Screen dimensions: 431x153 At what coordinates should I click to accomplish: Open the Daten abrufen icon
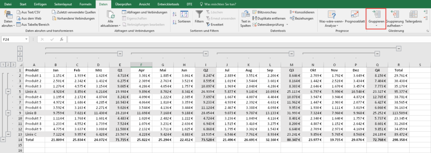tap(8, 15)
